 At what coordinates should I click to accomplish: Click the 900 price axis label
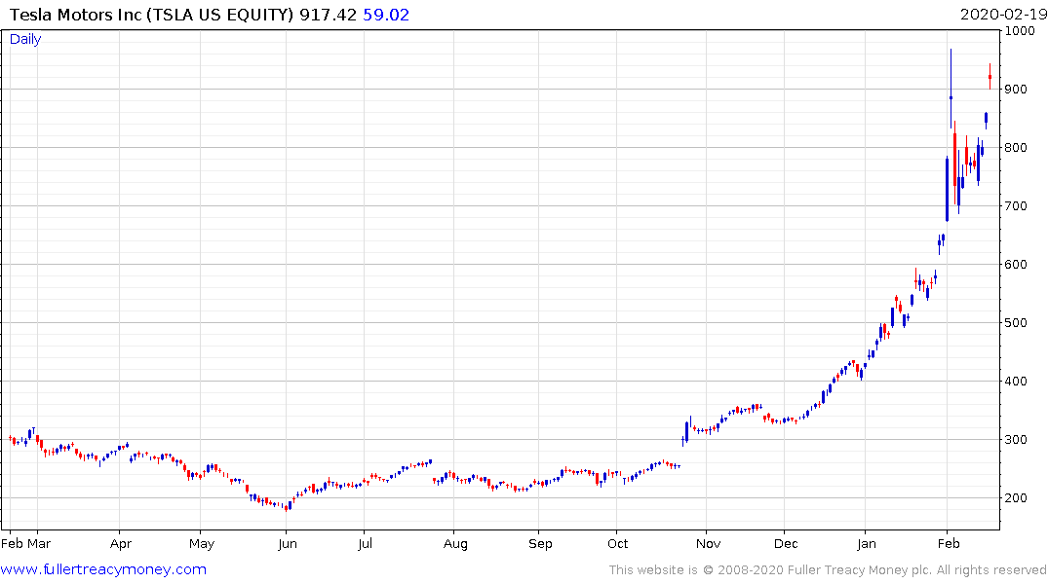1016,90
